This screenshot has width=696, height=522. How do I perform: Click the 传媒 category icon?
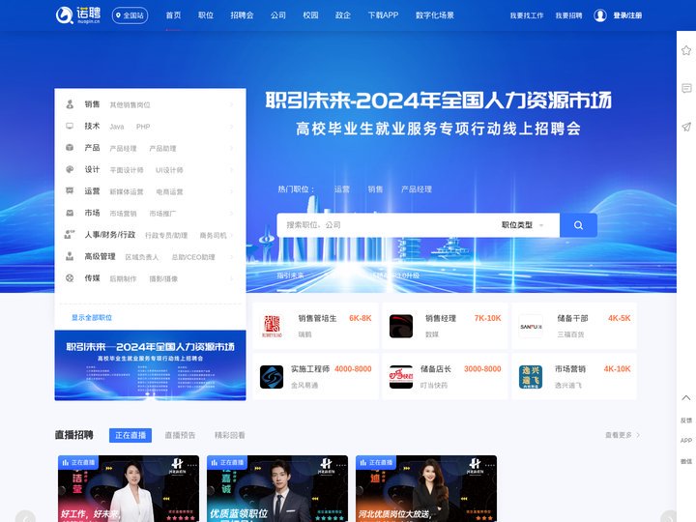70,277
